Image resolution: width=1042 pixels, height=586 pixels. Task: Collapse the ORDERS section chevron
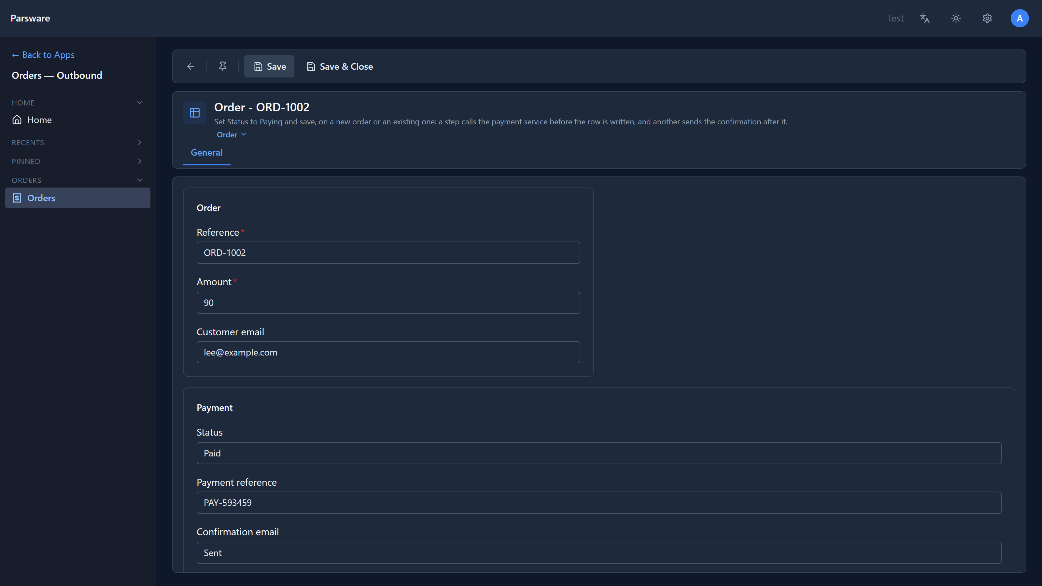click(140, 180)
